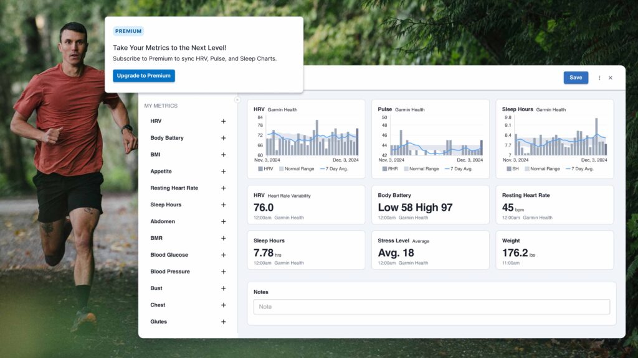Screen dimensions: 638x358
Task: Toggle the HRV series in chart legend
Action: coord(265,168)
